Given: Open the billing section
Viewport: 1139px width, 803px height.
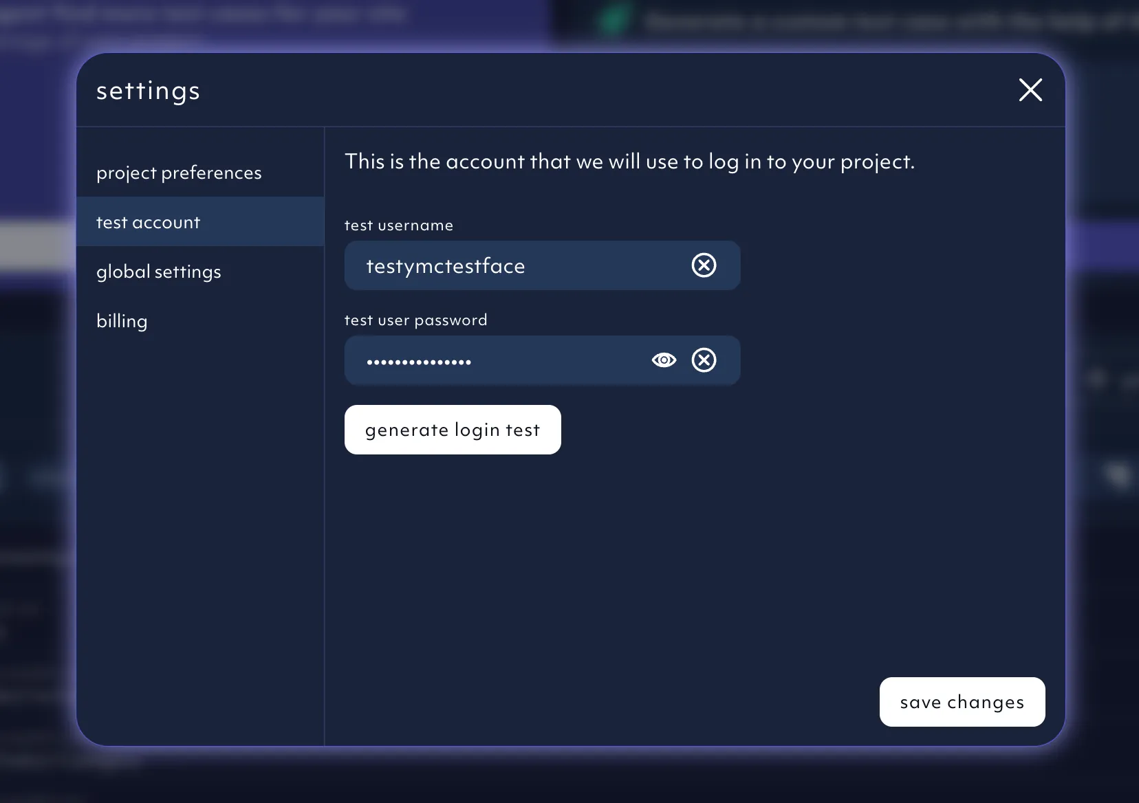Looking at the screenshot, I should [122, 320].
